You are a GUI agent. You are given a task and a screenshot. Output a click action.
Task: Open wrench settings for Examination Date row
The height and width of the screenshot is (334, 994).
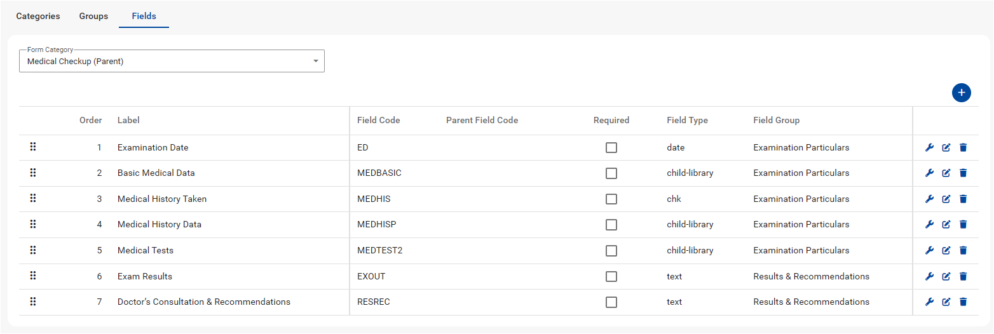coord(929,147)
